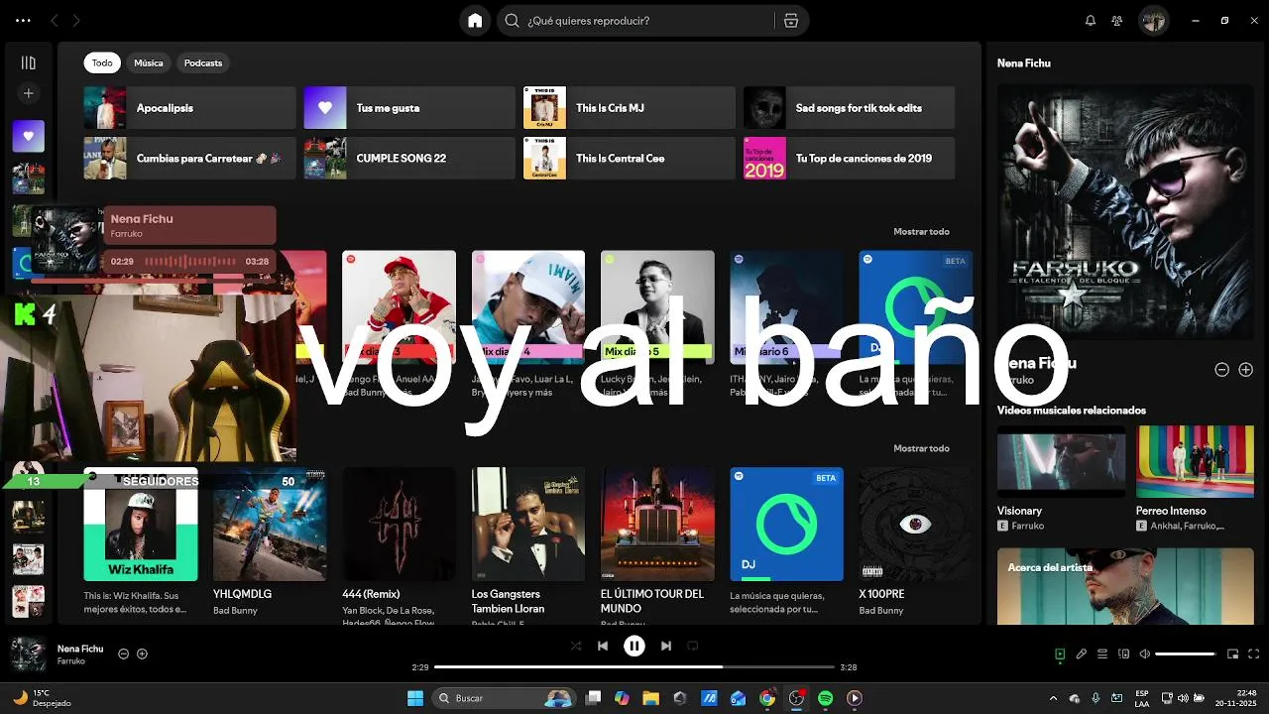Click the player bar minus icon
Viewport: 1269px width, 714px height.
124,654
